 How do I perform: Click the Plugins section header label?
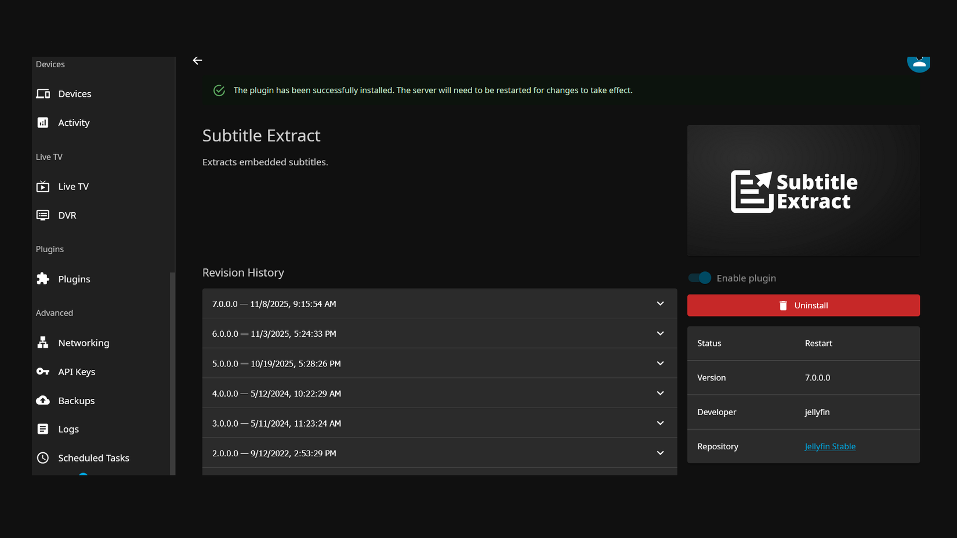pos(50,249)
